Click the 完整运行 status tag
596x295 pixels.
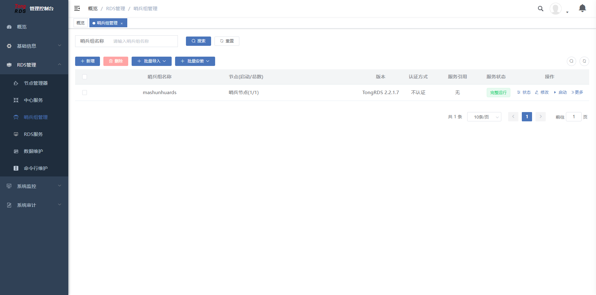[x=499, y=93]
